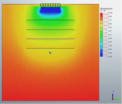This screenshot has width=122, height=104.
Task: Click the green Y axis arrow
Action: (x=116, y=99)
